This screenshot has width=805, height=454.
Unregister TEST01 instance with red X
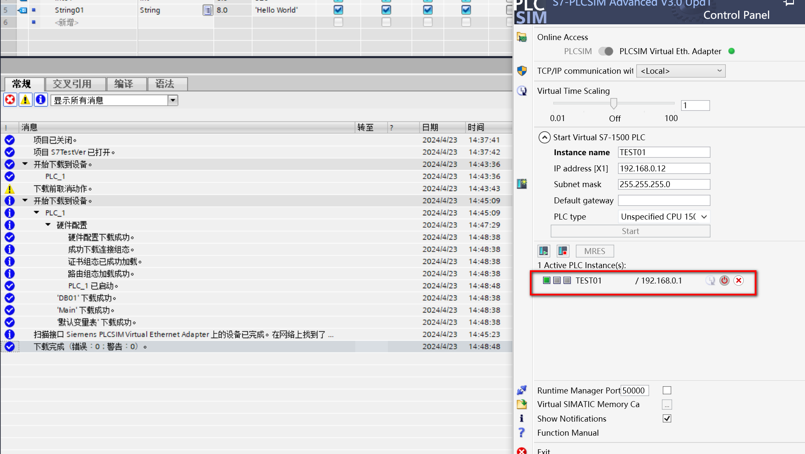[x=739, y=280]
